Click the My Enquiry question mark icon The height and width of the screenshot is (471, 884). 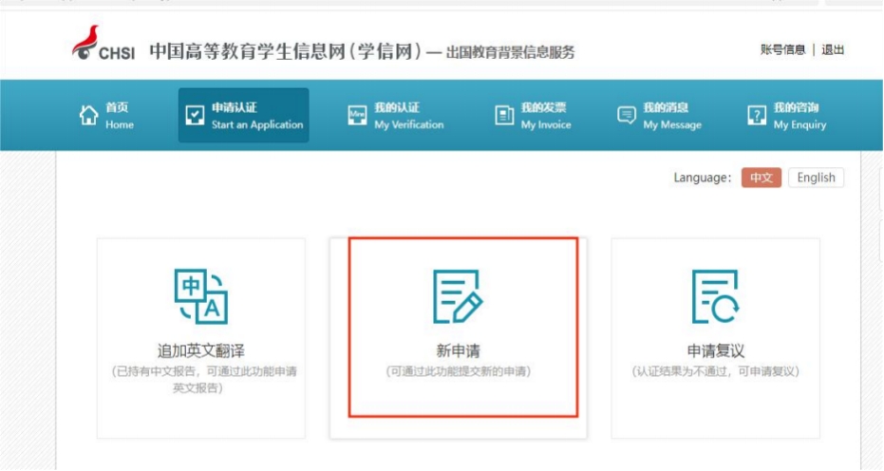pyautogui.click(x=757, y=115)
